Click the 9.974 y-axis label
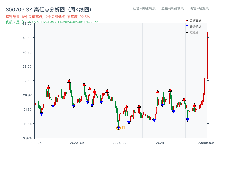230x172 pixels. [x=27, y=138]
